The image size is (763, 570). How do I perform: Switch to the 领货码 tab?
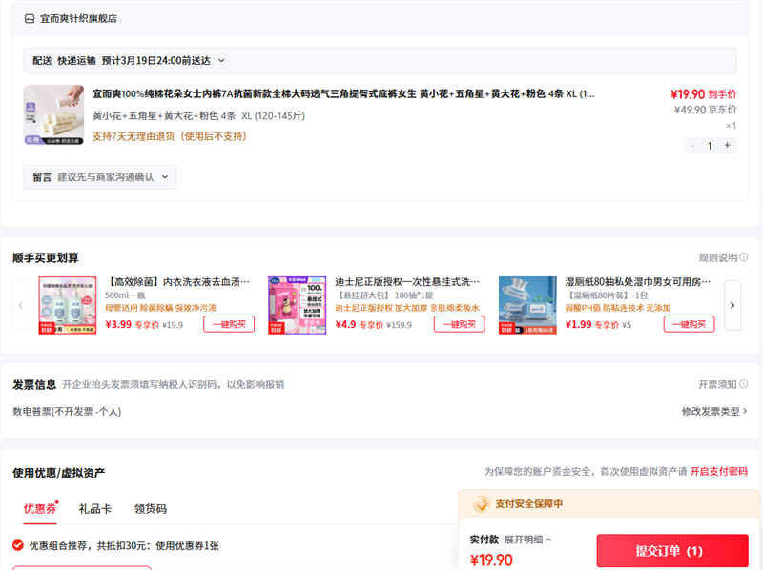[x=150, y=509]
